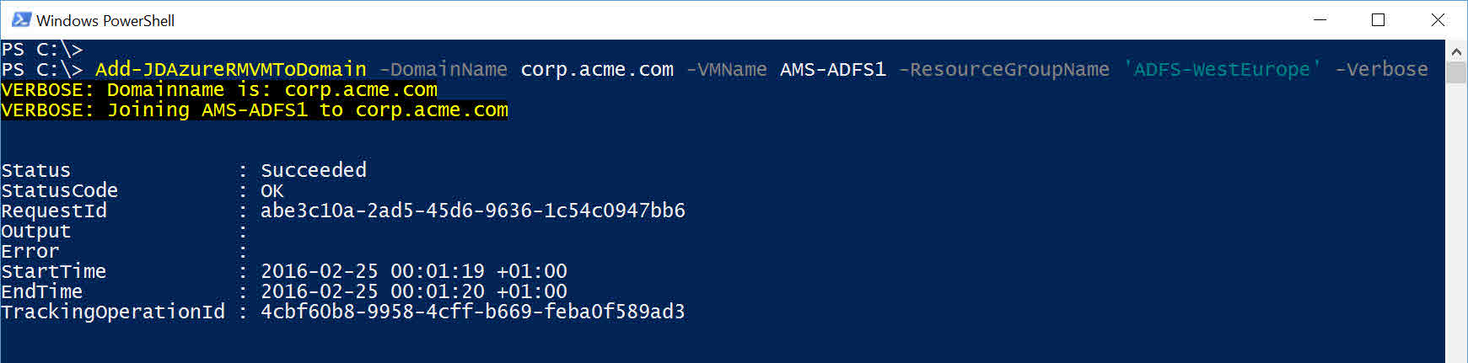Click the StatusCode OK value
The height and width of the screenshot is (363, 1468).
pos(272,190)
